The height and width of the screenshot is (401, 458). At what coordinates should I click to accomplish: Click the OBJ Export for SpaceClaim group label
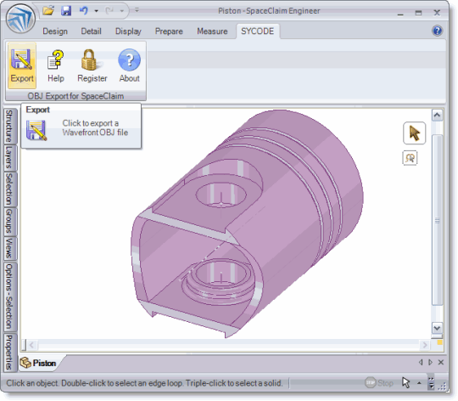point(75,96)
